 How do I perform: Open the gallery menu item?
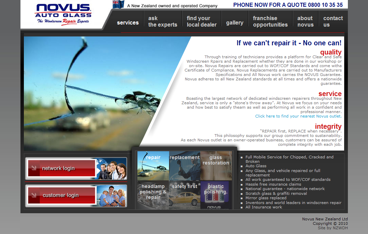[234, 23]
